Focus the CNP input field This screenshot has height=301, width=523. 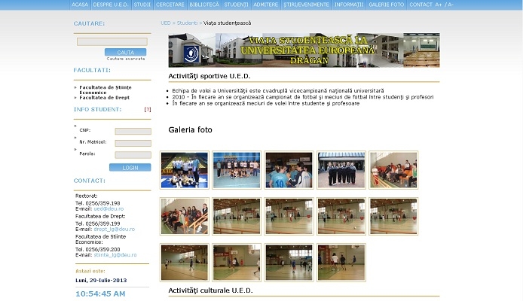[x=133, y=132]
